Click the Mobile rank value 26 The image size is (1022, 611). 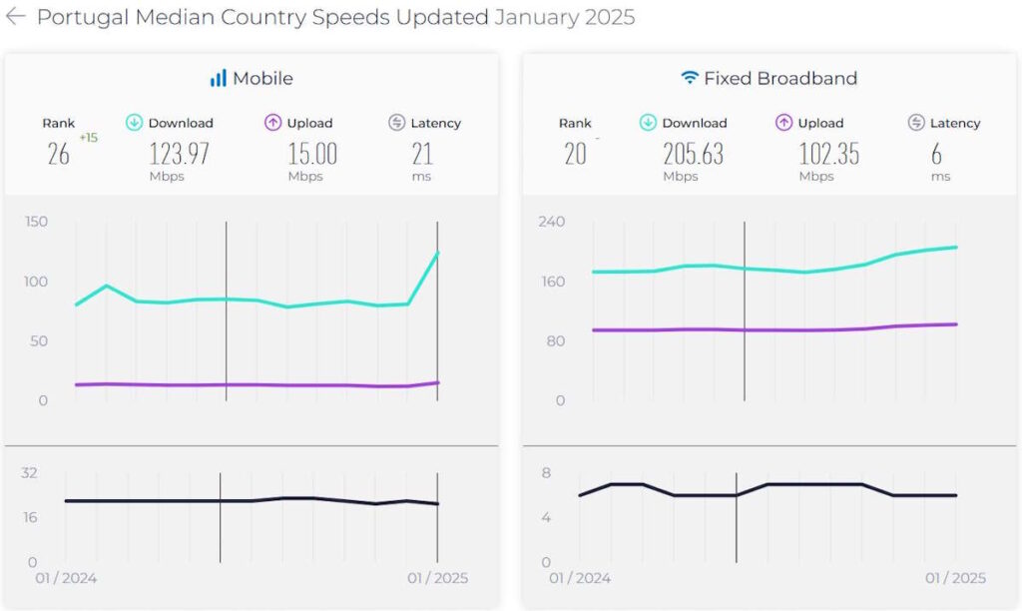59,154
